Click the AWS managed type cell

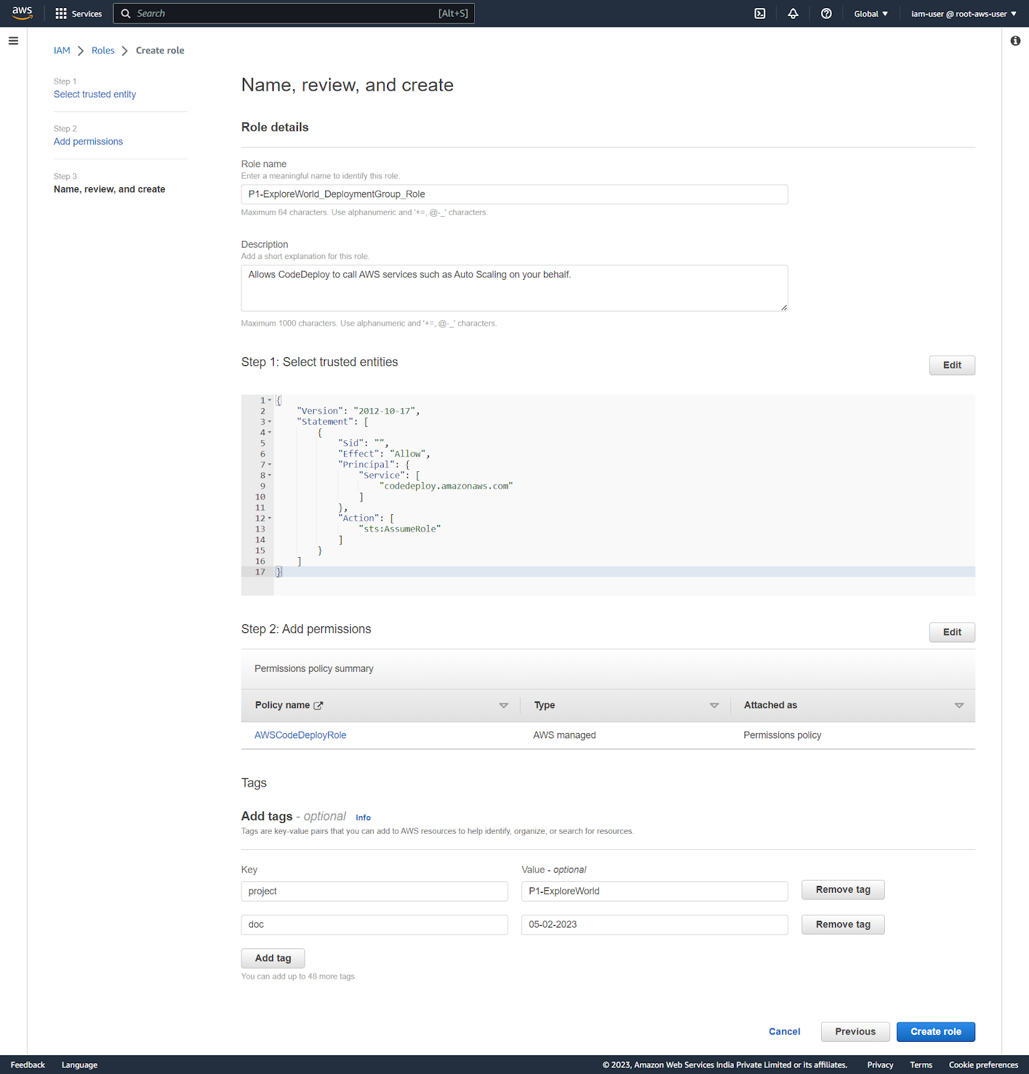564,735
